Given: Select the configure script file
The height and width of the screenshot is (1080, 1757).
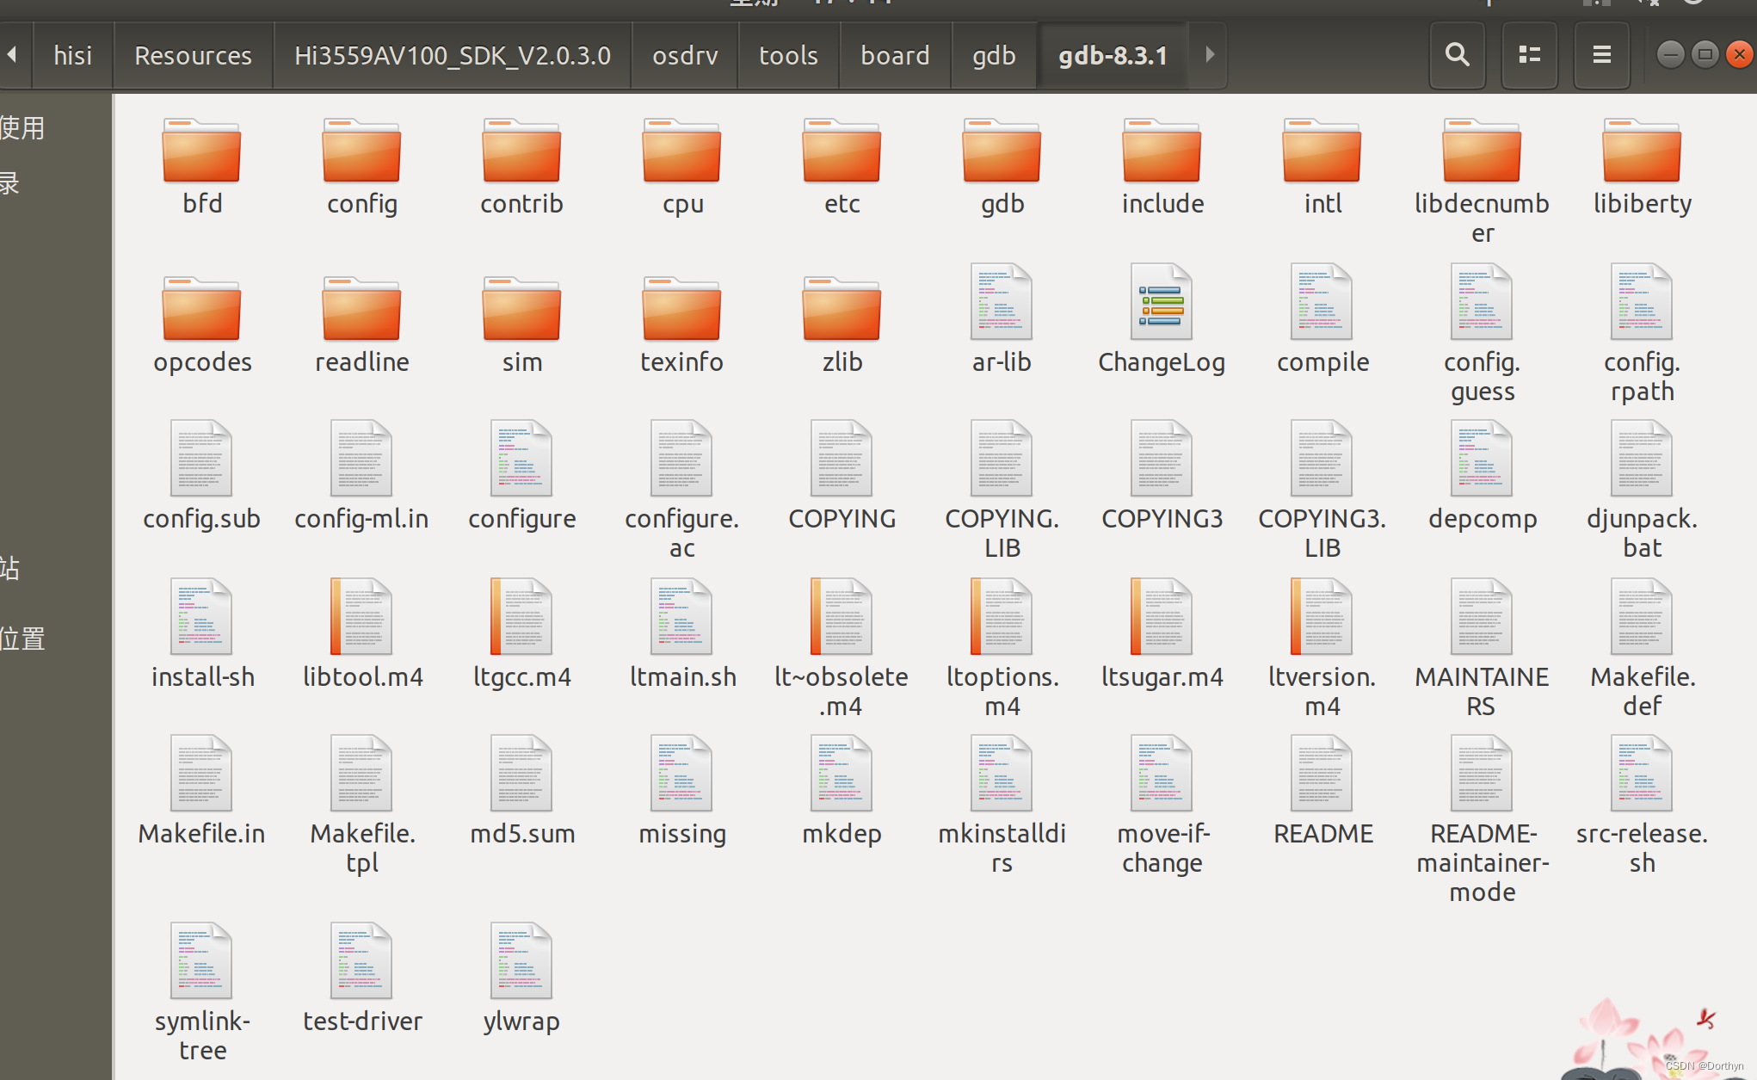Looking at the screenshot, I should [x=521, y=460].
